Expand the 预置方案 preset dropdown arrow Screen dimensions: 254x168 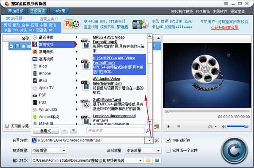[149, 140]
